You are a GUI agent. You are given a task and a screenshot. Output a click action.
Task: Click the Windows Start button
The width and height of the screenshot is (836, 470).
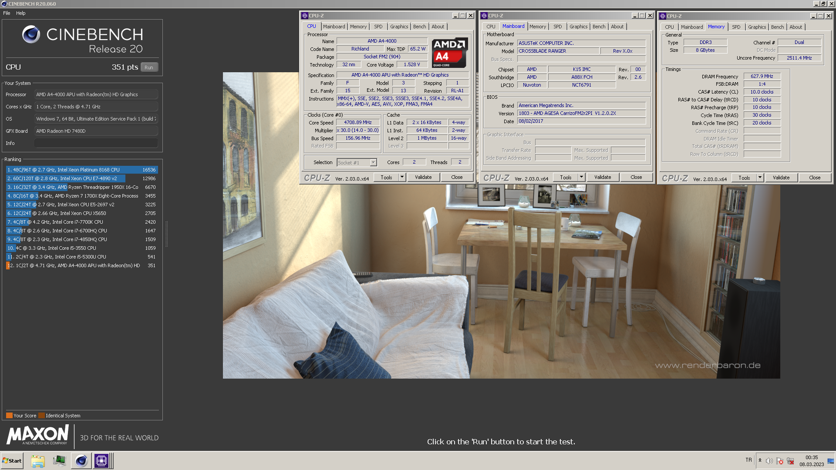point(12,461)
